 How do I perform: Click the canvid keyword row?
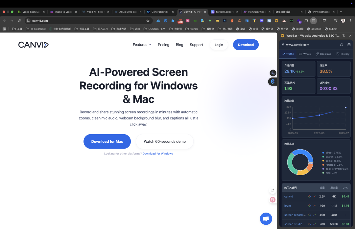click(x=316, y=197)
